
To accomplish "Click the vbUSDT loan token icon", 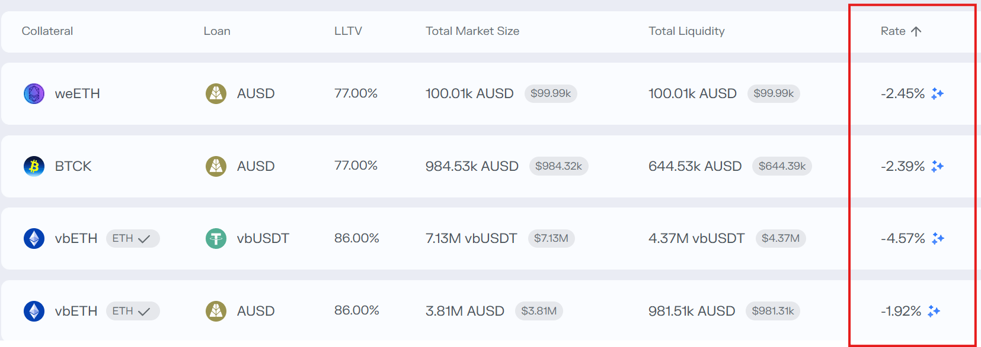I will pyautogui.click(x=216, y=239).
